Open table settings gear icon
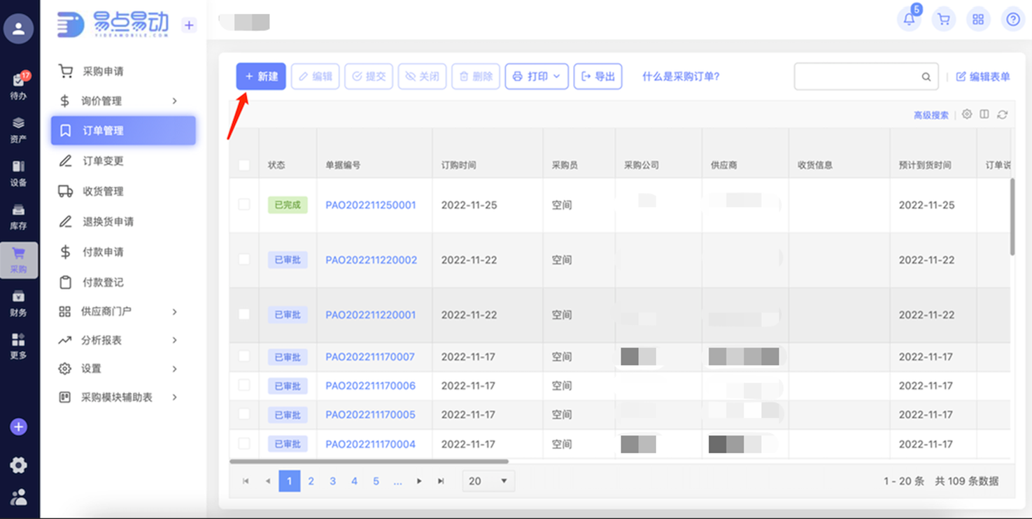Screen dimensions: 1032x519 pyautogui.click(x=967, y=114)
